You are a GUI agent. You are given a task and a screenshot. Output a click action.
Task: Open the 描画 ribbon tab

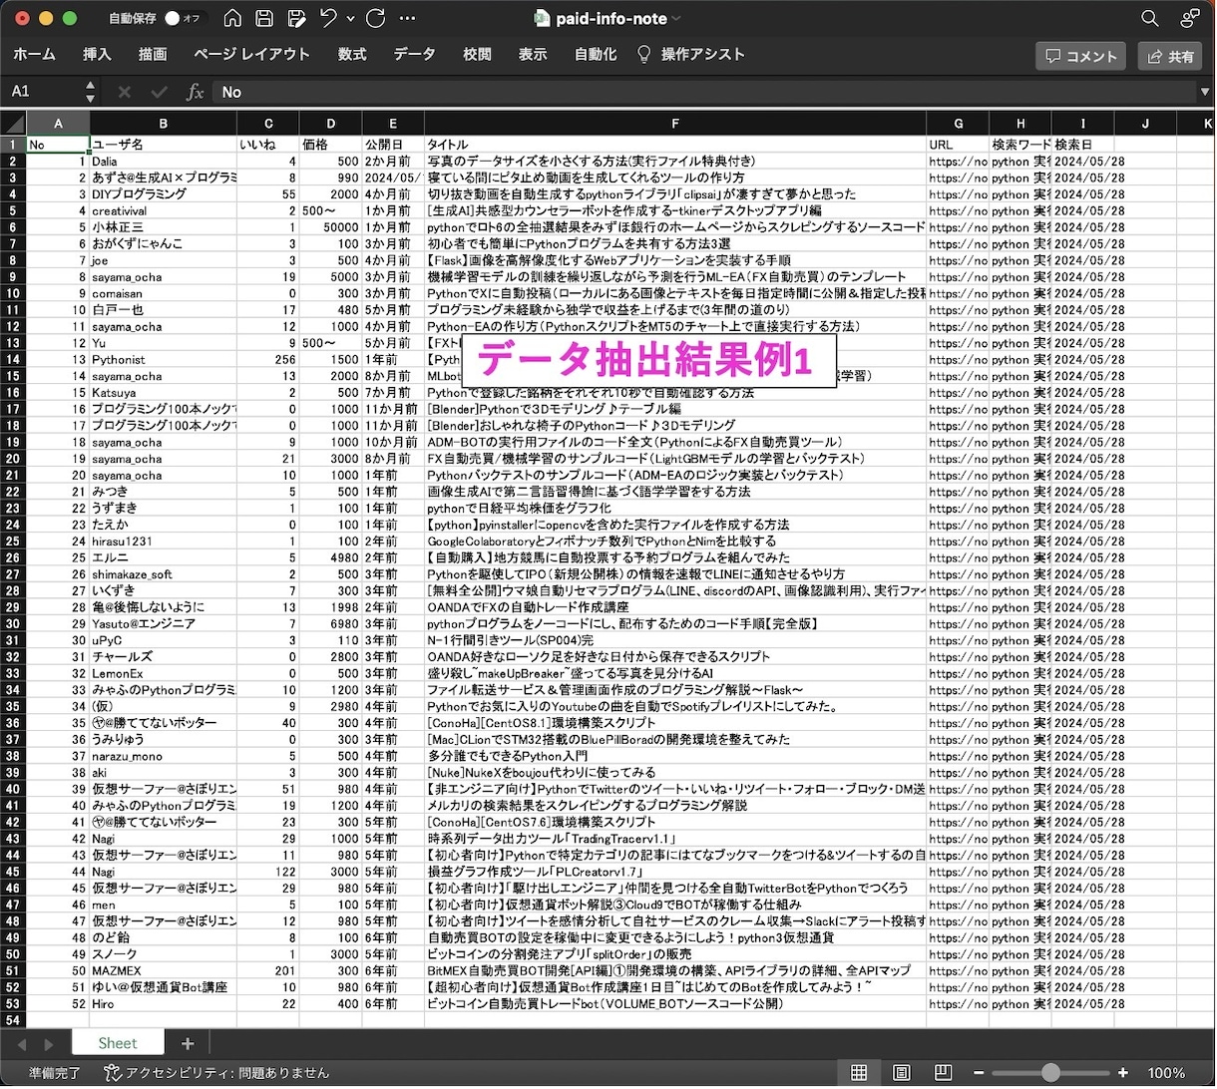[x=153, y=54]
